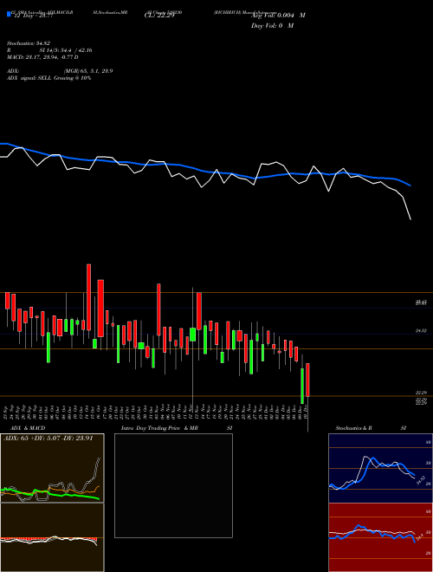The width and height of the screenshot is (433, 572).
Task: Open the ADX indicator mini chart
Action: tap(52, 468)
